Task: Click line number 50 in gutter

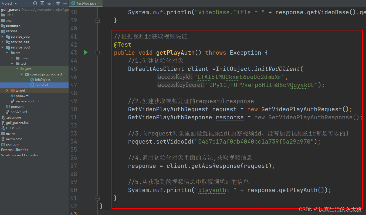Action: click(74, 109)
